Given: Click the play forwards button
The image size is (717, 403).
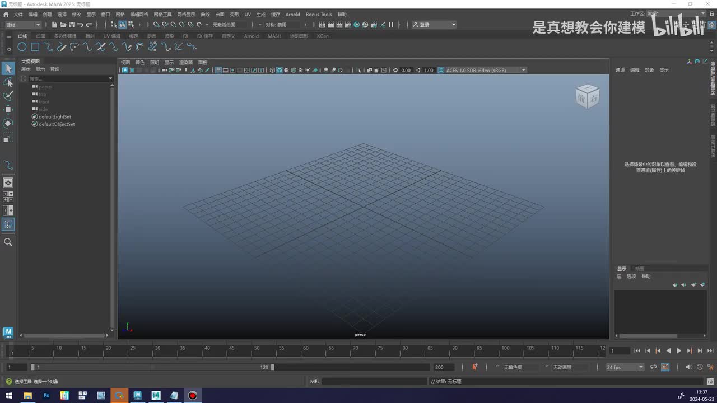Looking at the screenshot, I should pyautogui.click(x=679, y=350).
